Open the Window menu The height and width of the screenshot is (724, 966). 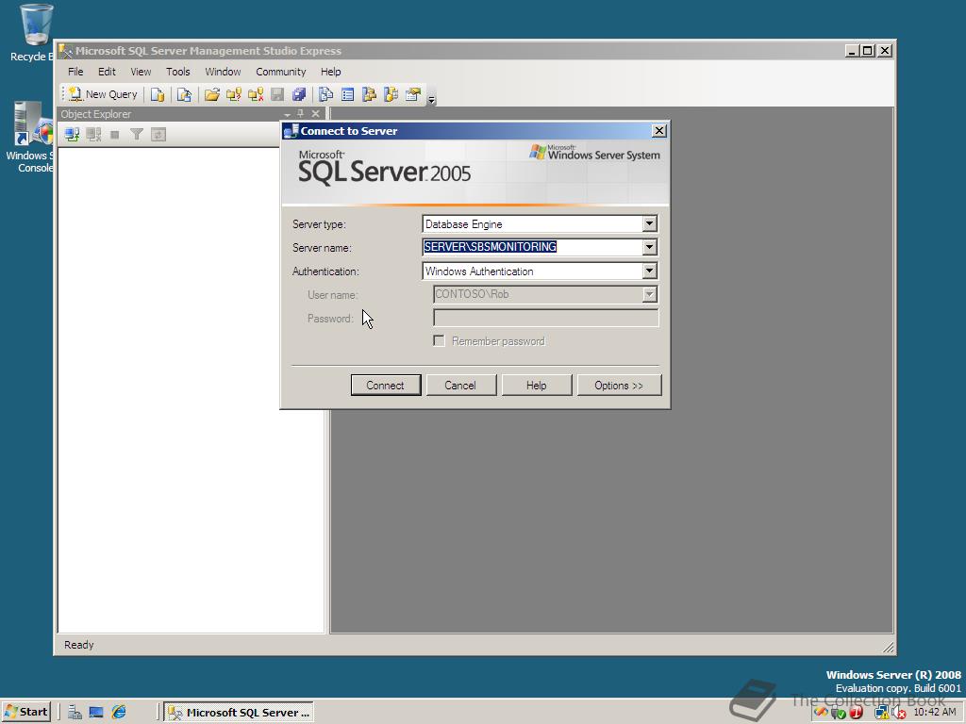coord(223,72)
